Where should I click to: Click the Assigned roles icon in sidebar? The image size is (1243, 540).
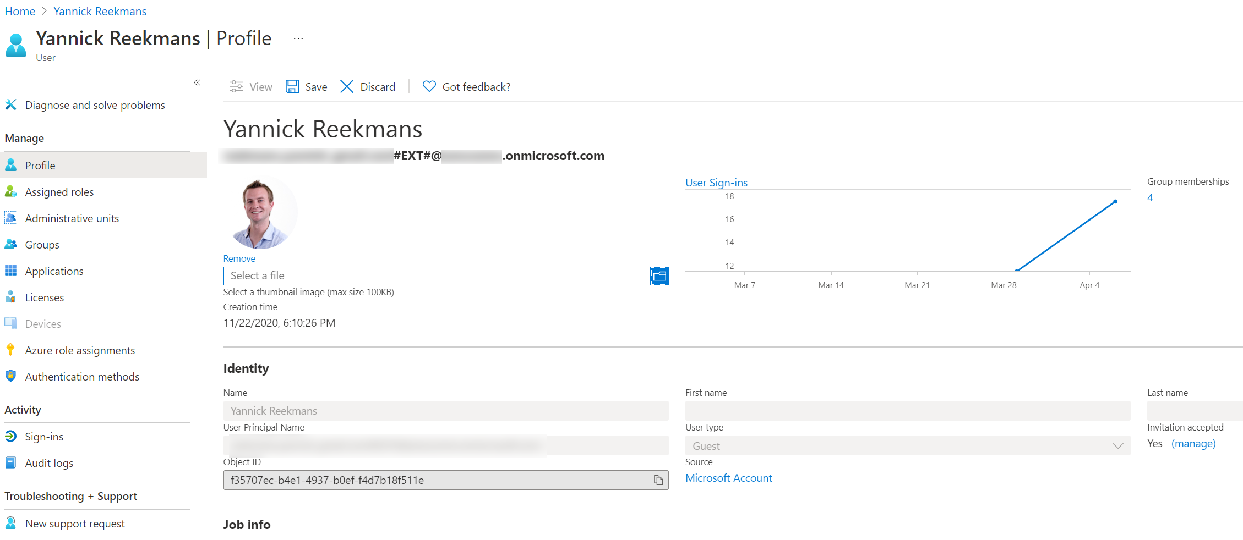(10, 191)
